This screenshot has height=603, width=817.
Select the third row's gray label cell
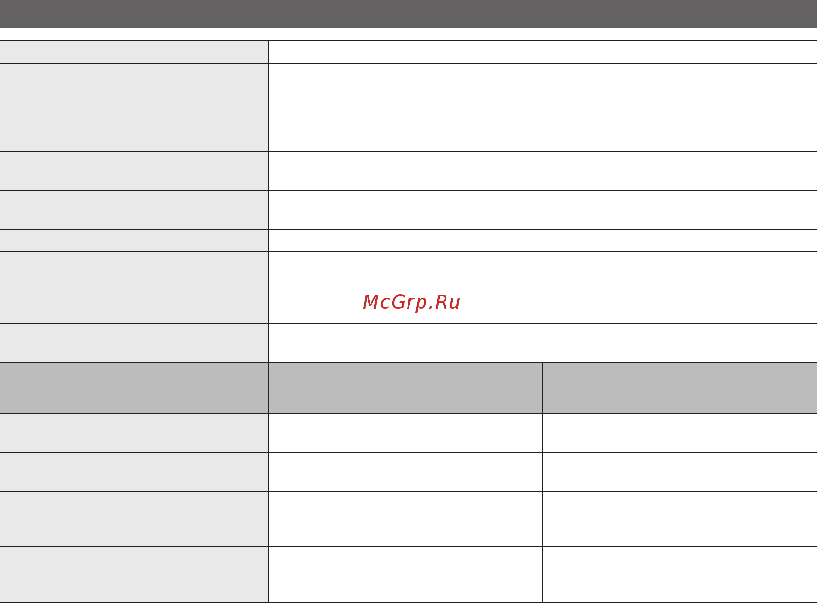[x=134, y=172]
